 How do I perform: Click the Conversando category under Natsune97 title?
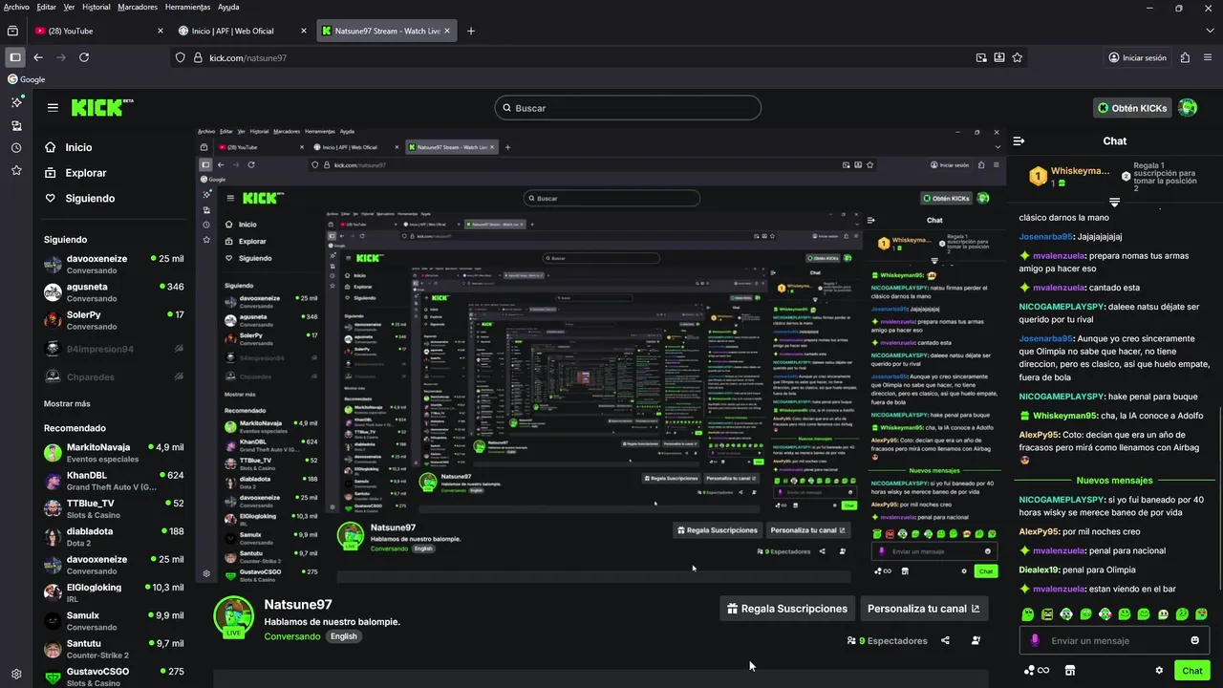pos(292,636)
